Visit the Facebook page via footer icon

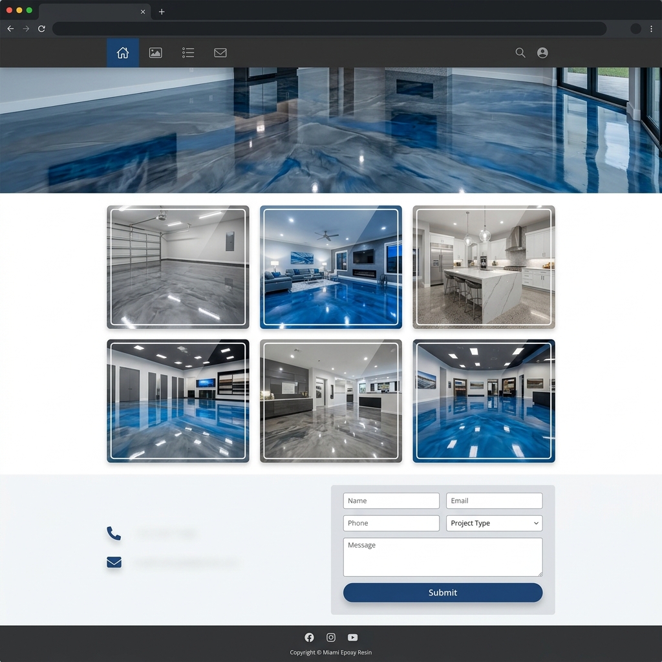coord(309,637)
